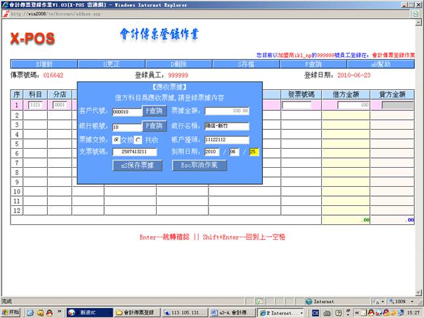
Task: Open the grouped Internet Explorer taskbar button
Action: (280, 313)
